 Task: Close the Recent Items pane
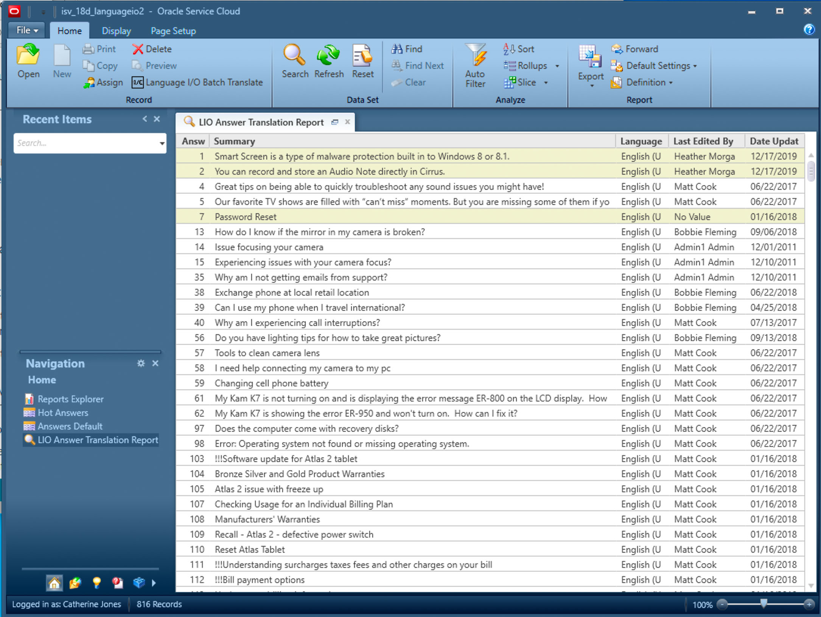point(157,119)
